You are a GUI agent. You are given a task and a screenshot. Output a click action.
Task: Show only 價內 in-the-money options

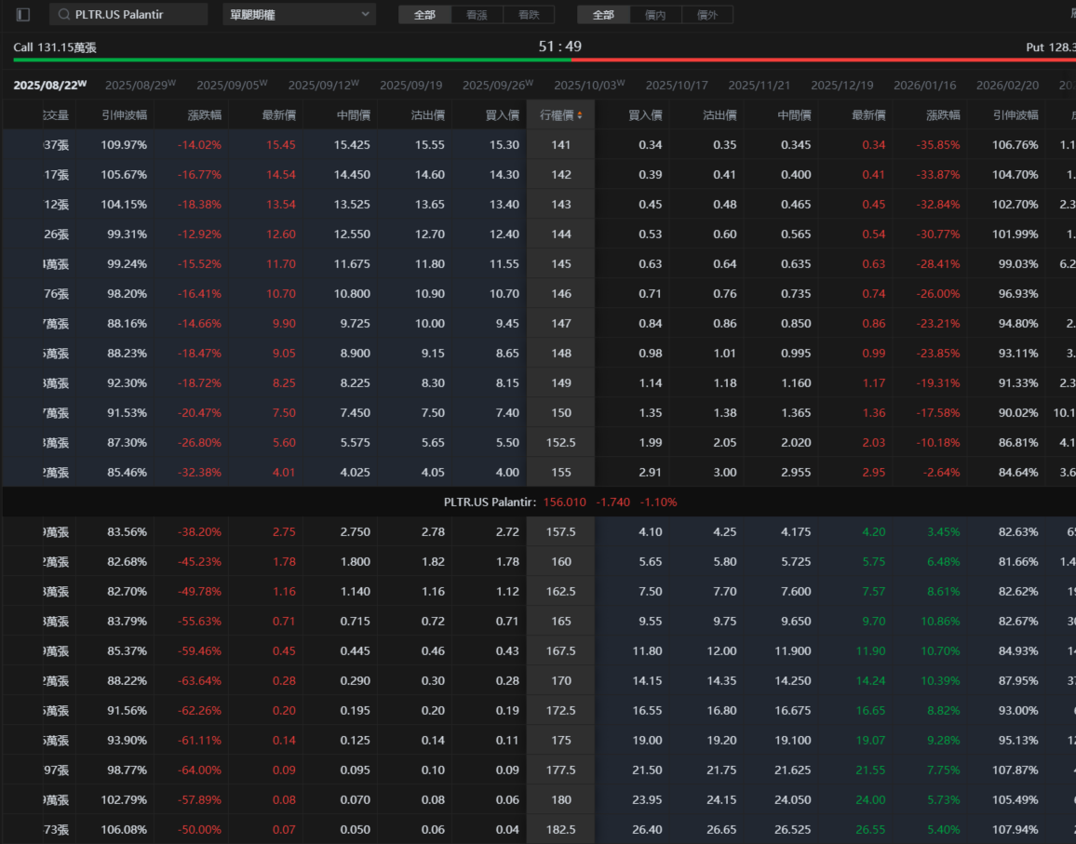click(x=655, y=15)
